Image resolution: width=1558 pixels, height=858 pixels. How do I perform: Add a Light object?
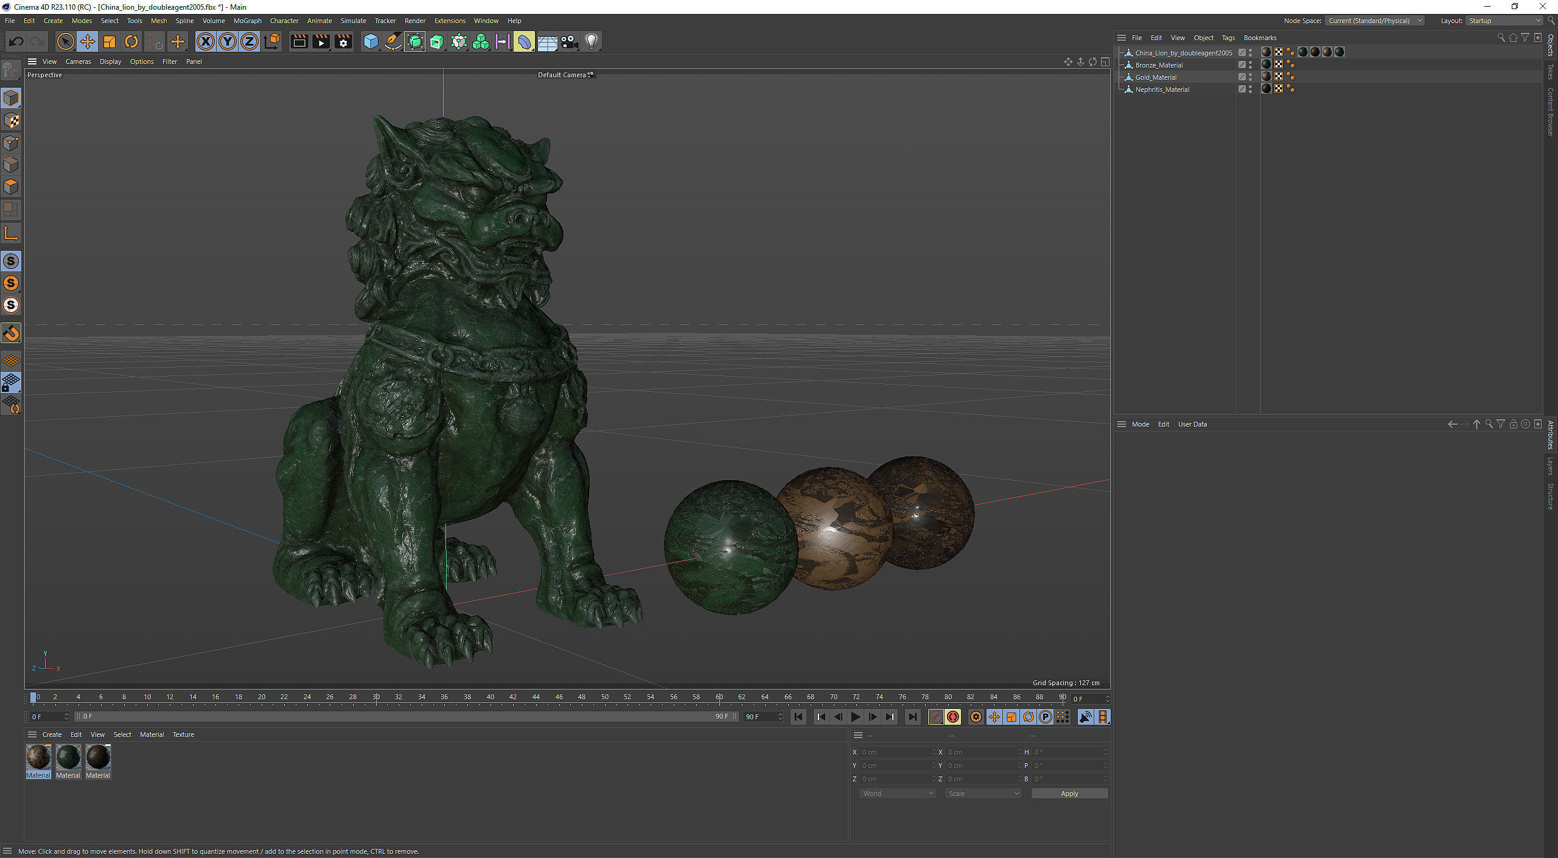(591, 41)
